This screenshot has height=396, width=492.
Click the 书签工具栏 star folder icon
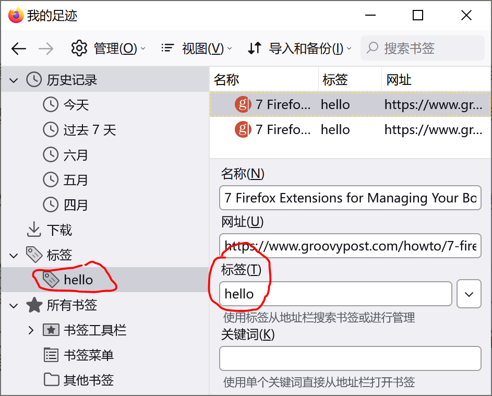[51, 330]
